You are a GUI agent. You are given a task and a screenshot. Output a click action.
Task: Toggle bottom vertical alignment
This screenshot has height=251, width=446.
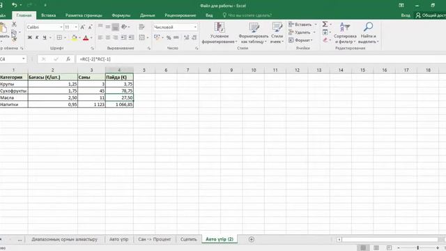[x=115, y=26]
